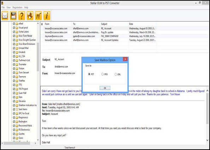Select the Suan Hall folder
The height and width of the screenshot is (150, 210).
point(23,93)
